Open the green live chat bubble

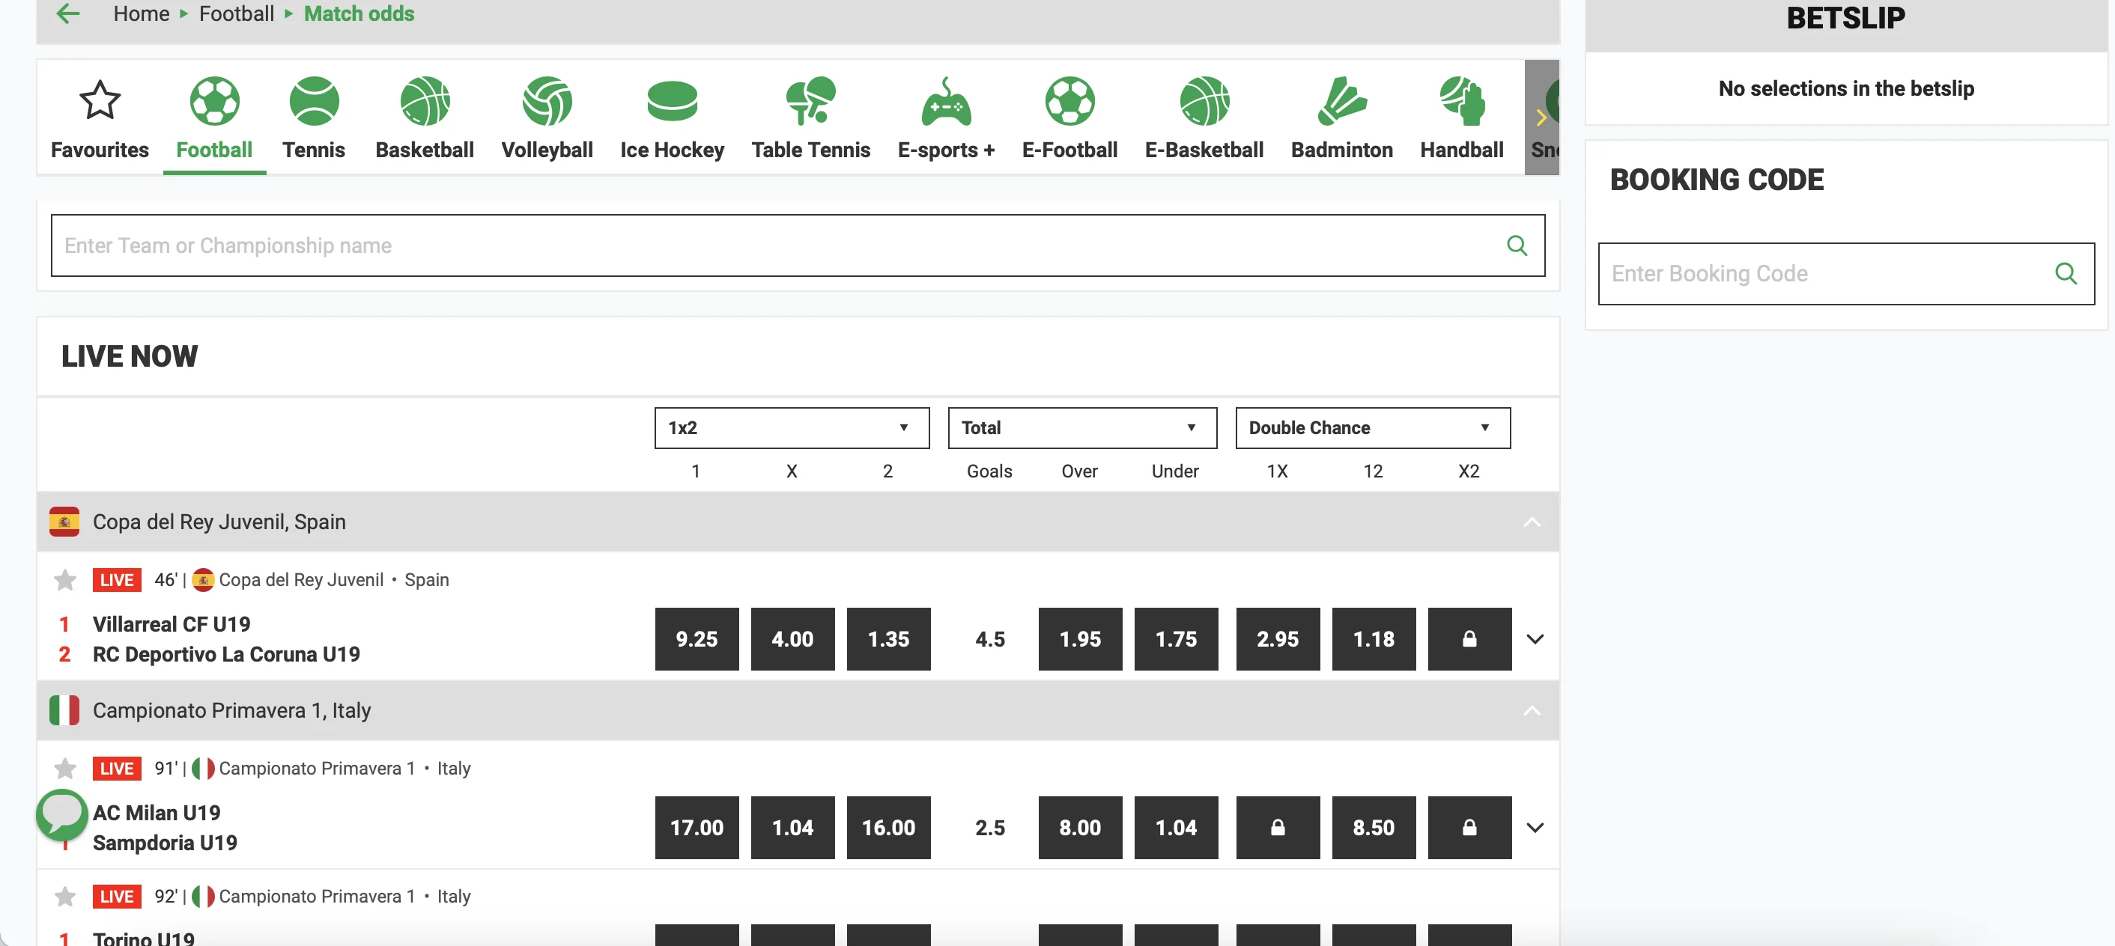tap(61, 814)
